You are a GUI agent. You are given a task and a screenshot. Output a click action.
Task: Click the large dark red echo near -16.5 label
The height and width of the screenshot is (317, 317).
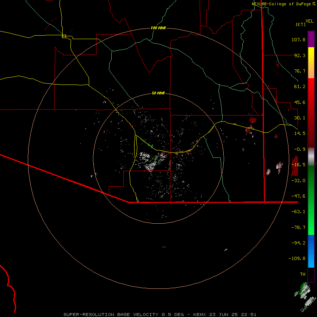(x=295, y=166)
